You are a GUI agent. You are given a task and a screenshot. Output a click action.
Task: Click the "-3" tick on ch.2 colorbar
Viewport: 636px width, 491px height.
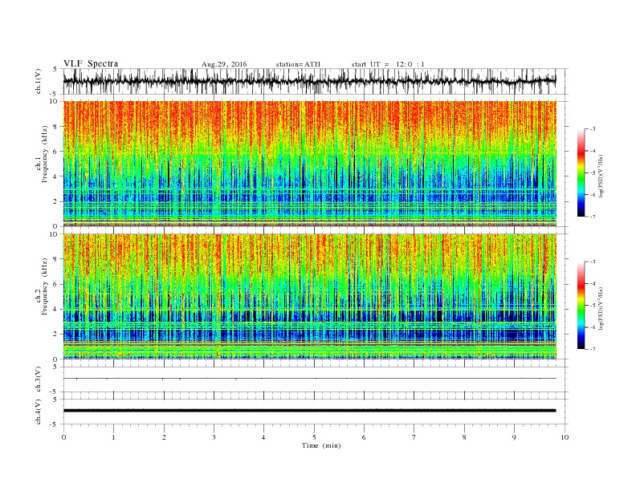(592, 262)
